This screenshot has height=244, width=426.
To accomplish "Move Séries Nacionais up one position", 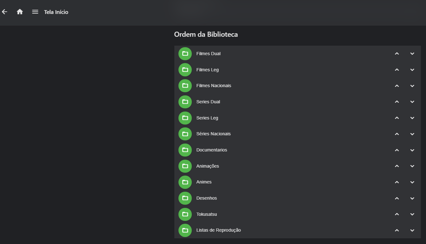I will (x=397, y=134).
